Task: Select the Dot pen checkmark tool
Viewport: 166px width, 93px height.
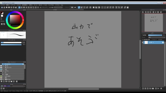Action: point(87,7)
